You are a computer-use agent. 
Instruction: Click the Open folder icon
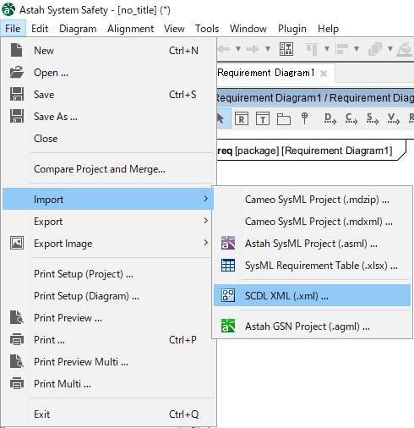click(x=17, y=72)
